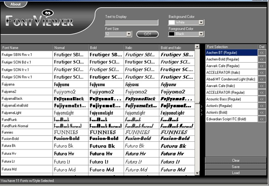The image size is (269, 186).
Task: Open the Font Size dropdown
Action: [x=129, y=34]
